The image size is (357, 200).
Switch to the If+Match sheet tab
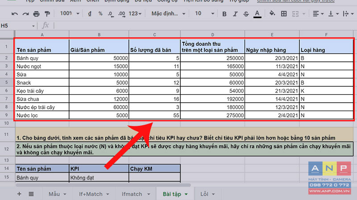(91, 194)
